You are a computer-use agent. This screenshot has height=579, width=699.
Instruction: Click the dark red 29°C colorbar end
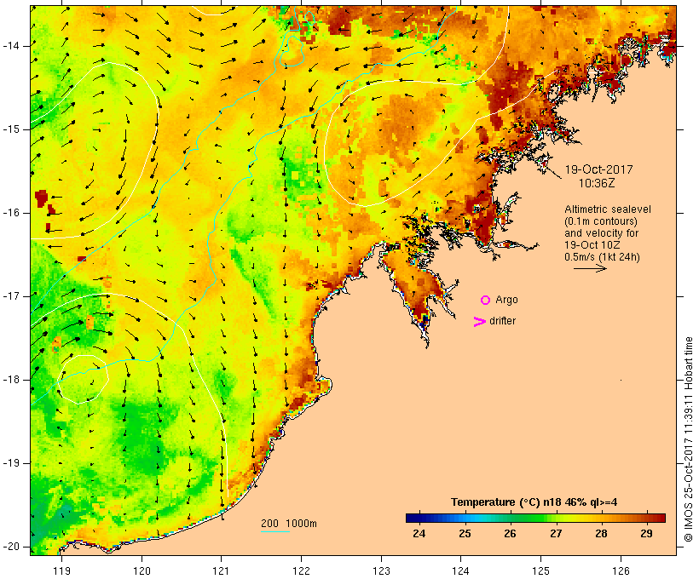tap(661, 518)
